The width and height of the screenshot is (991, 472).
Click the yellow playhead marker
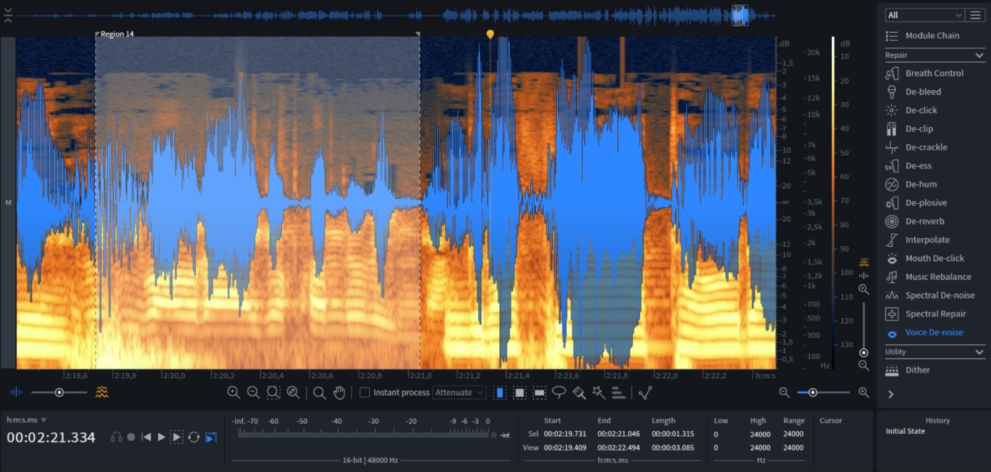click(x=490, y=35)
